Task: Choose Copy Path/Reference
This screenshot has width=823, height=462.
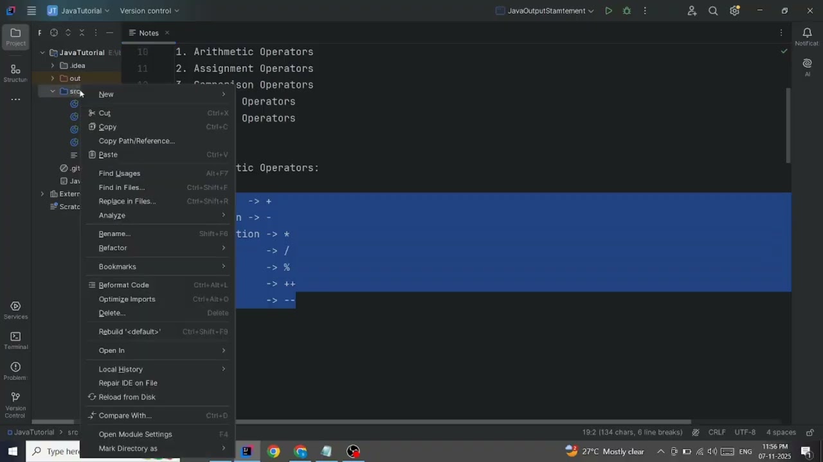Action: [x=158, y=141]
